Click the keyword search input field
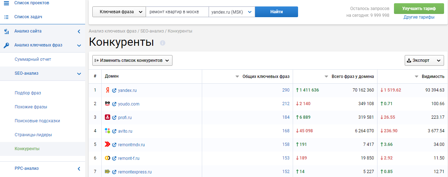 point(177,12)
